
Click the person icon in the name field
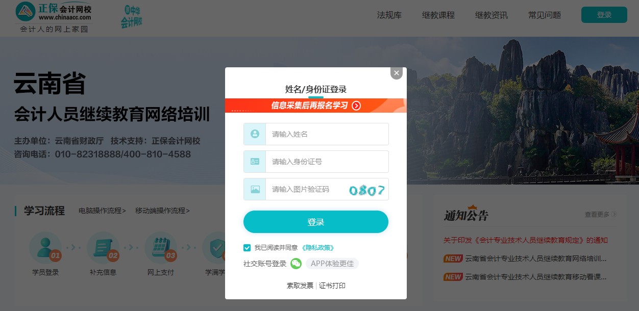click(254, 134)
